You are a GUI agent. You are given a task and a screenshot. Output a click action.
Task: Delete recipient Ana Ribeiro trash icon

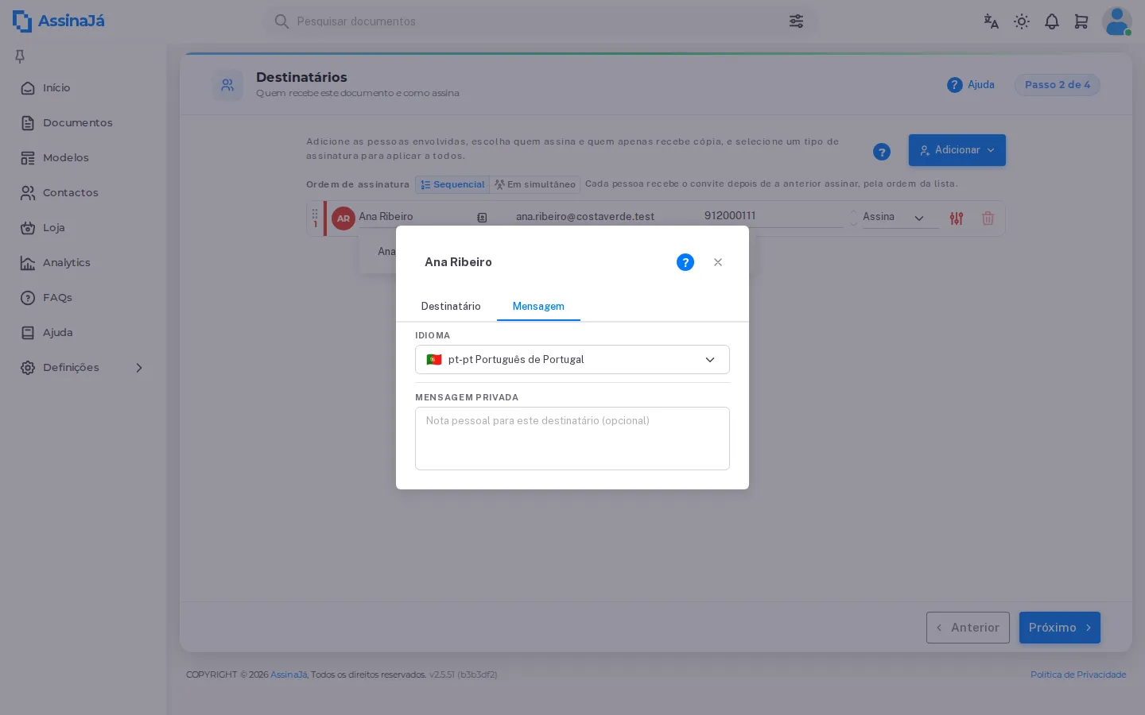[x=988, y=218]
